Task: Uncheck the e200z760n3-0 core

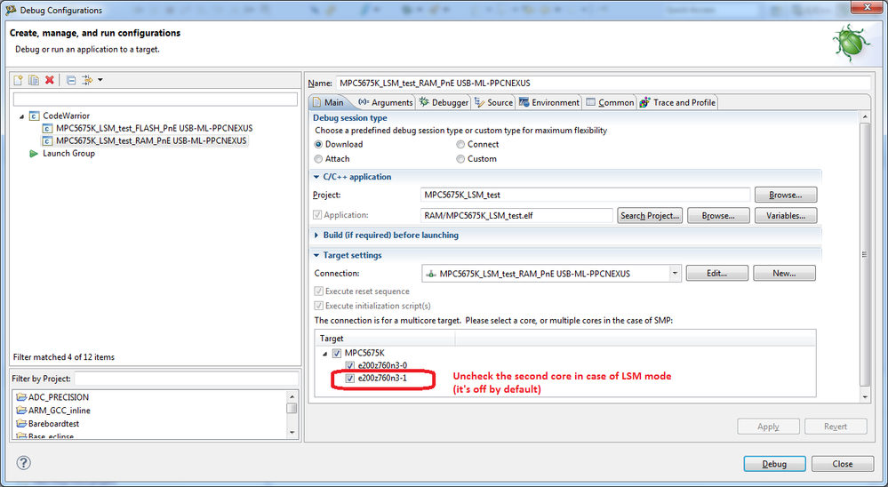Action: pos(350,366)
